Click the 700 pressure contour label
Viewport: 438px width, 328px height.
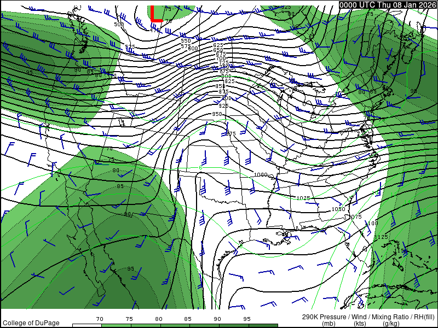221,58
